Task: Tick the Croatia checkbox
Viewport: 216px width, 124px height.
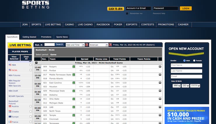Action: tap(31, 112)
